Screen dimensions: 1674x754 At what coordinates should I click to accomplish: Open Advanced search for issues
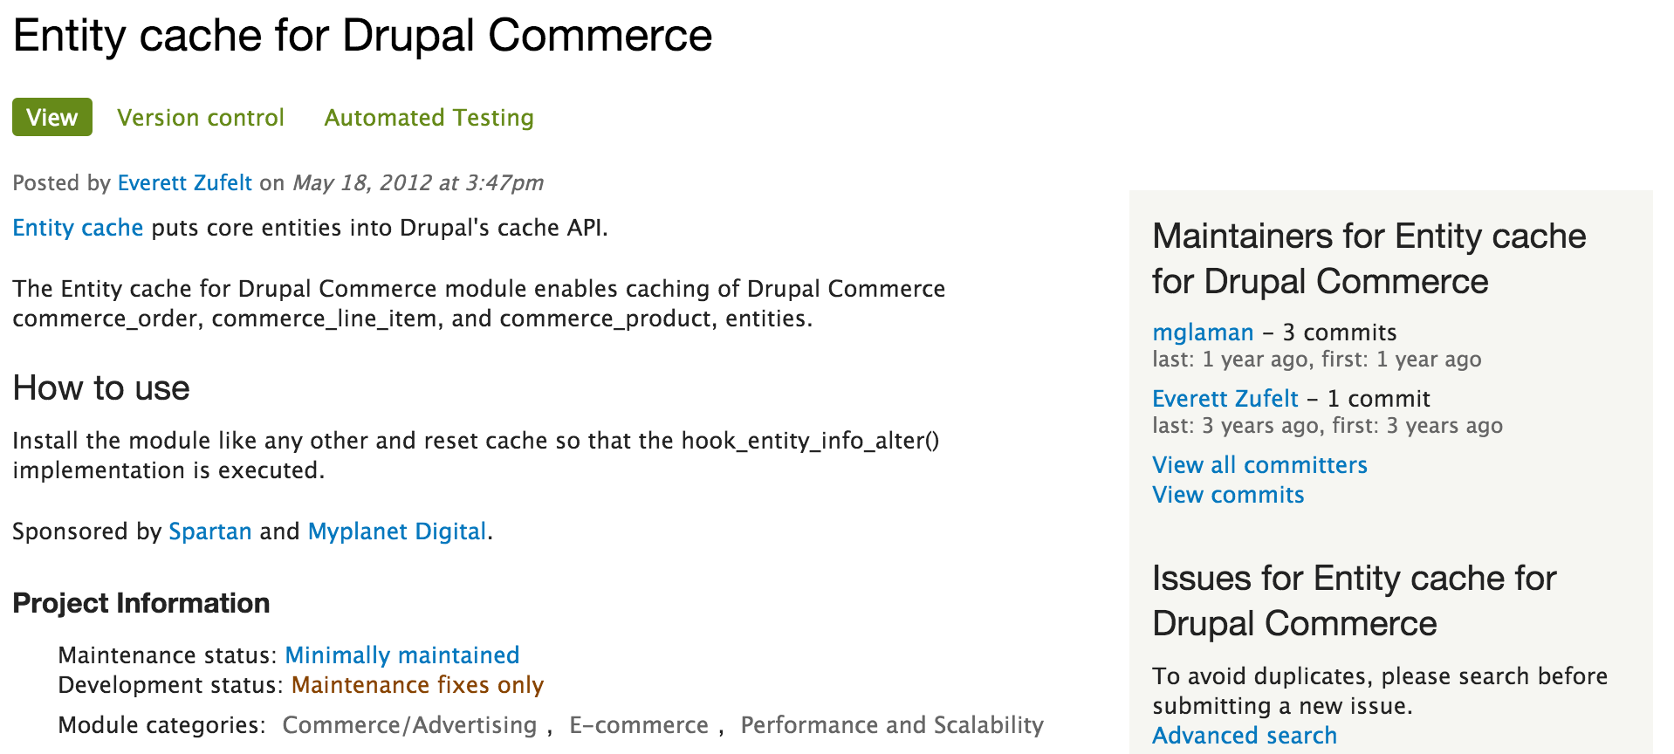pos(1244,736)
